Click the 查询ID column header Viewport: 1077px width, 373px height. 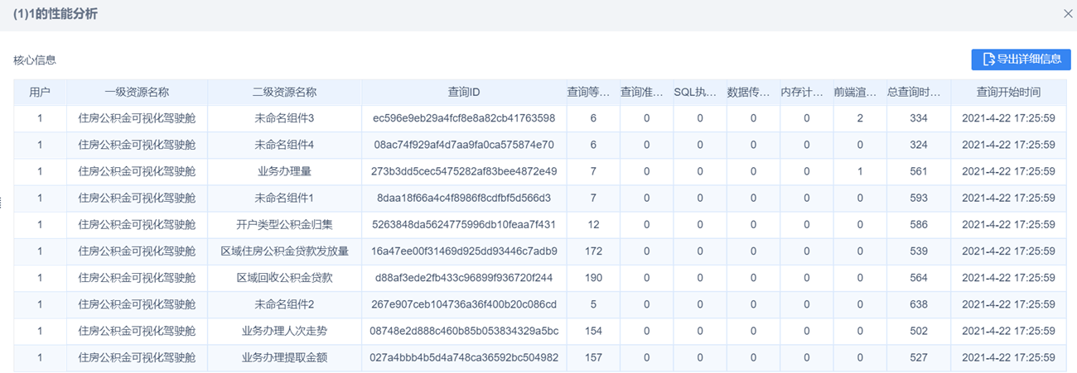pos(464,93)
